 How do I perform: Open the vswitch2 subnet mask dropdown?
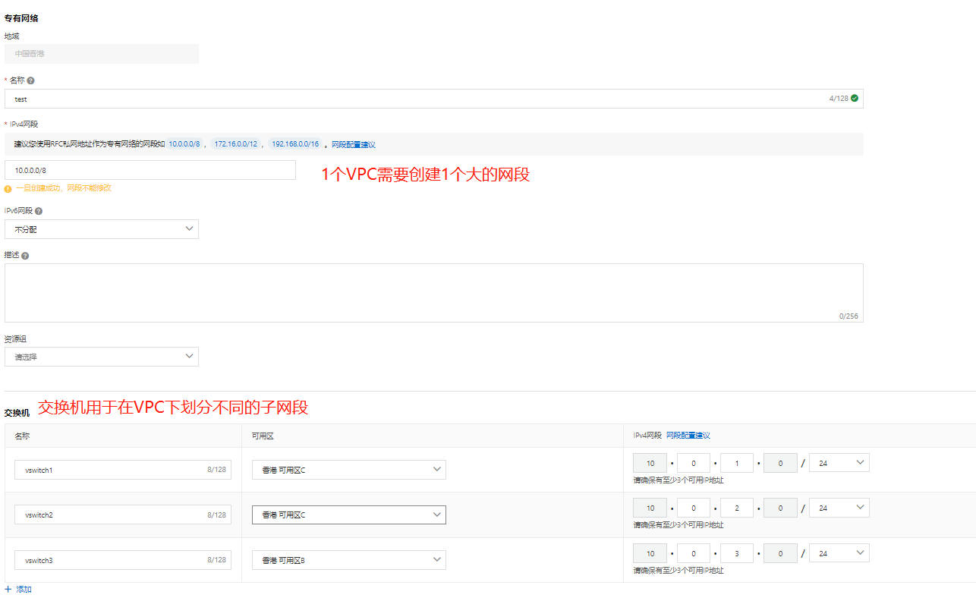click(839, 508)
